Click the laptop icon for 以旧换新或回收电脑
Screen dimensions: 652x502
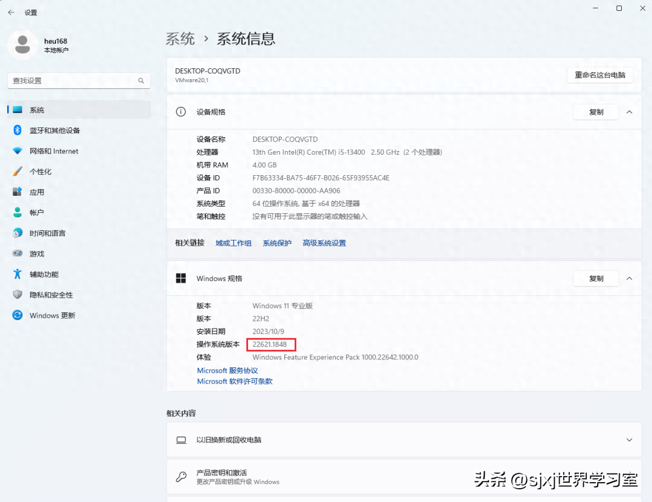coord(181,440)
